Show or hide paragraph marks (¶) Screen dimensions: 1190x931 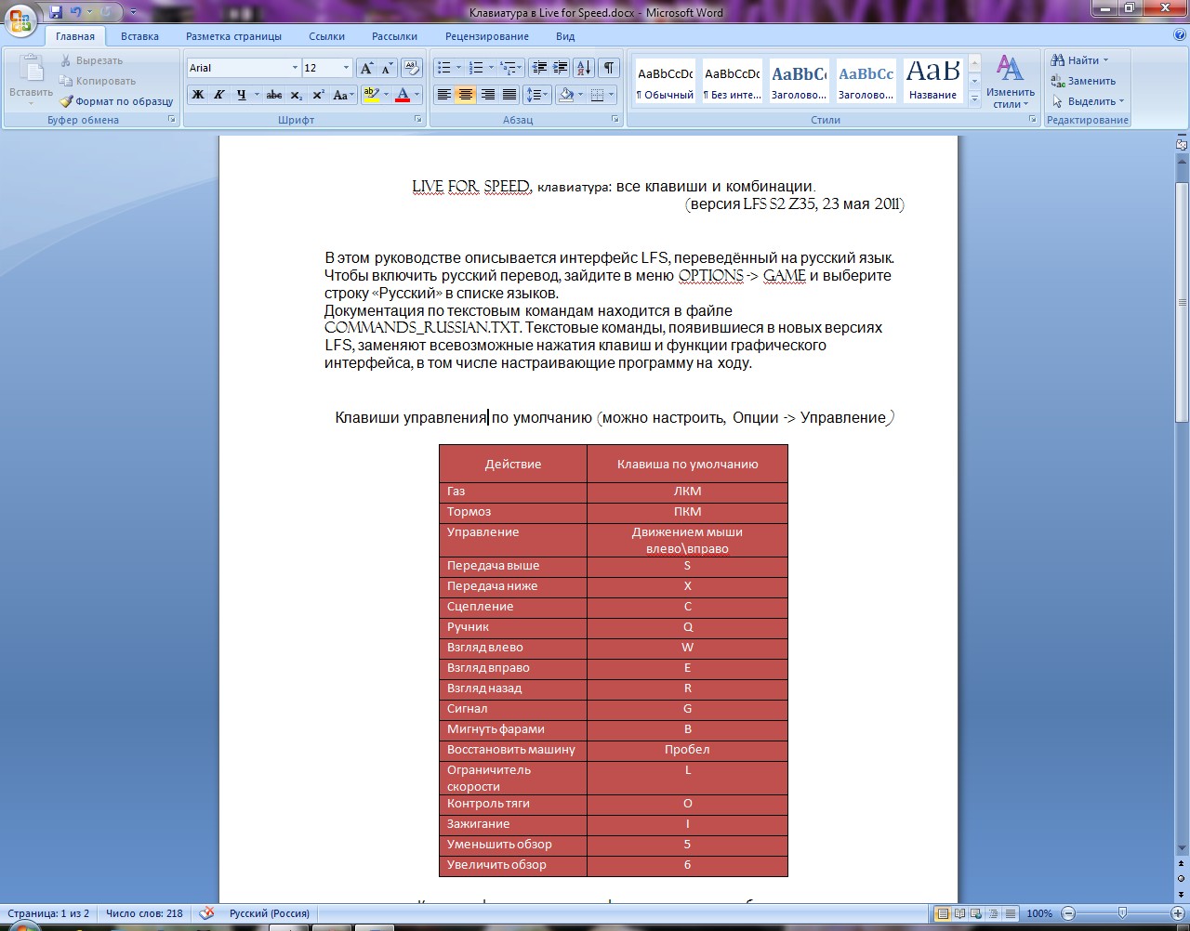pyautogui.click(x=609, y=68)
